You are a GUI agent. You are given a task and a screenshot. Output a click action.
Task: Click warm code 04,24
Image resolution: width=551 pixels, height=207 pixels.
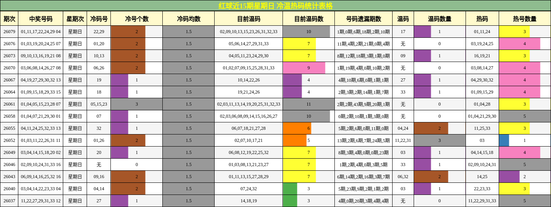click(x=403, y=128)
